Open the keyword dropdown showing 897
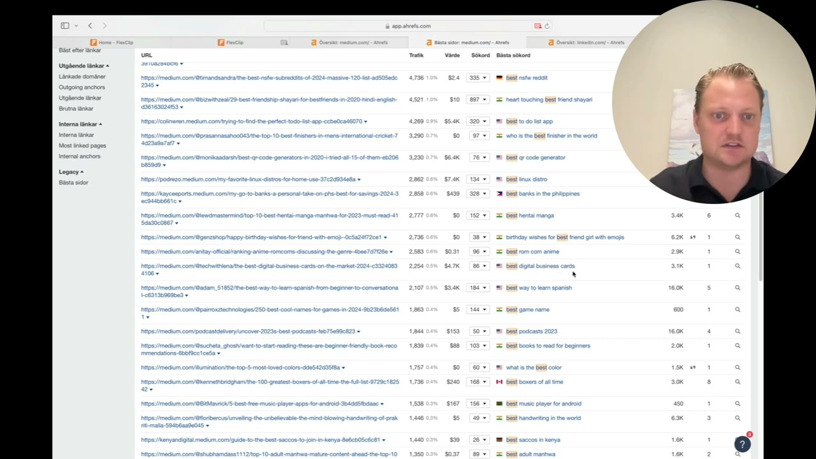This screenshot has width=816, height=459. tap(477, 99)
